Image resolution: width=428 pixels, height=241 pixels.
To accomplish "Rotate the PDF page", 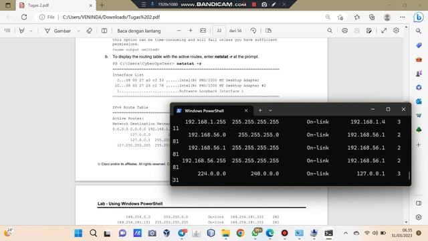I will pos(253,31).
